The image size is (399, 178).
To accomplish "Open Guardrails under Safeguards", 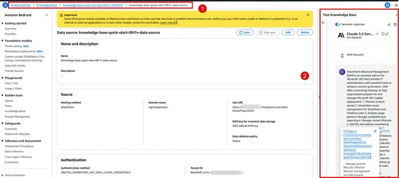I will click(x=11, y=129).
